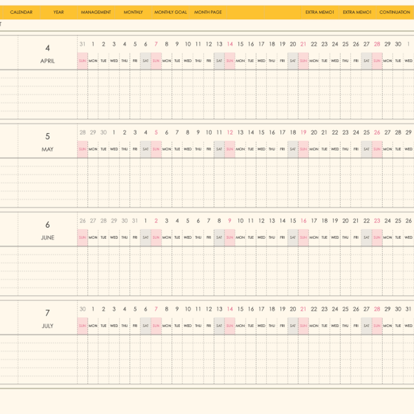Select date 5 in the May row

point(156,132)
